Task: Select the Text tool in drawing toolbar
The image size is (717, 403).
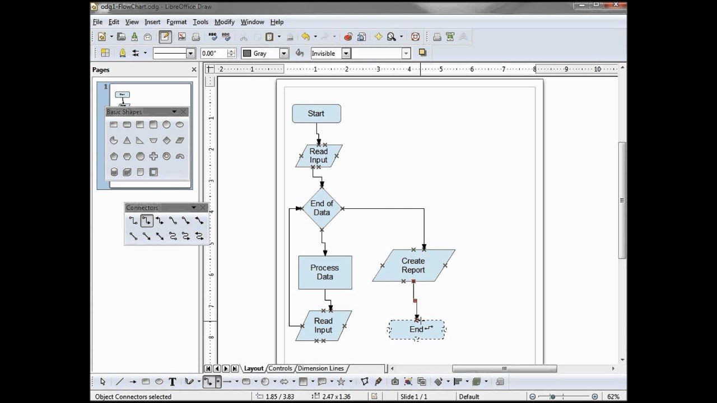Action: (x=173, y=382)
